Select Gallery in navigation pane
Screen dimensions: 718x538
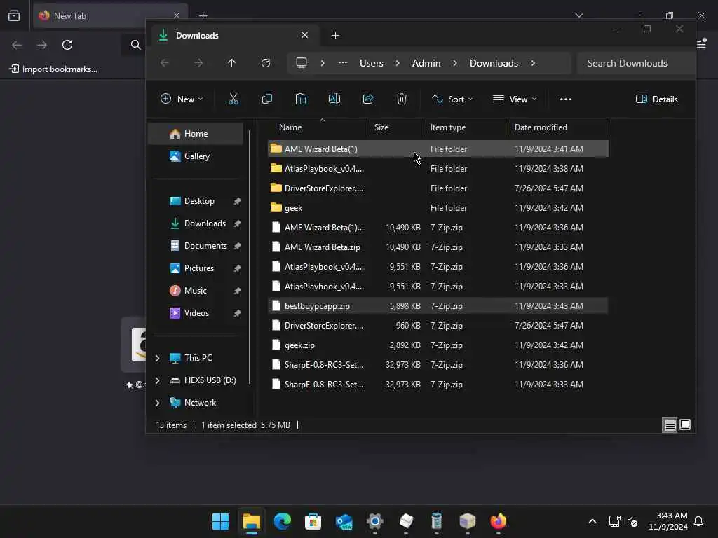196,156
